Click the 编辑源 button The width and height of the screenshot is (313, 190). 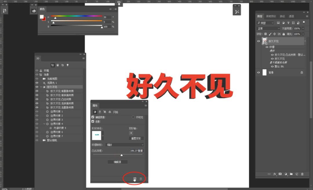tap(118, 162)
